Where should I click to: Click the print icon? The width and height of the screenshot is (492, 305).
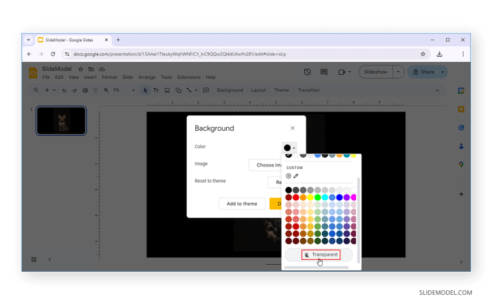85,91
